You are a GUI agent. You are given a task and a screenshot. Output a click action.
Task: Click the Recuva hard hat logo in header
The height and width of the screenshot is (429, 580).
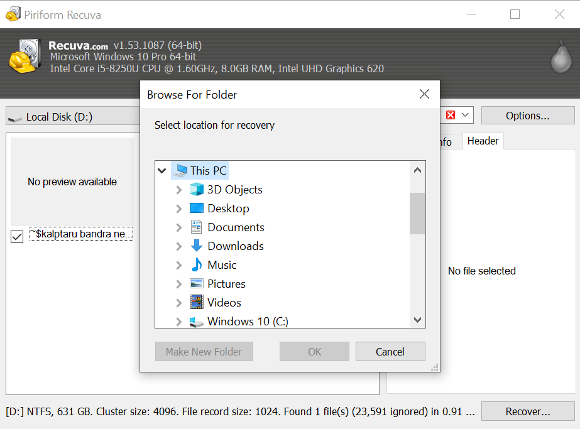coord(24,56)
